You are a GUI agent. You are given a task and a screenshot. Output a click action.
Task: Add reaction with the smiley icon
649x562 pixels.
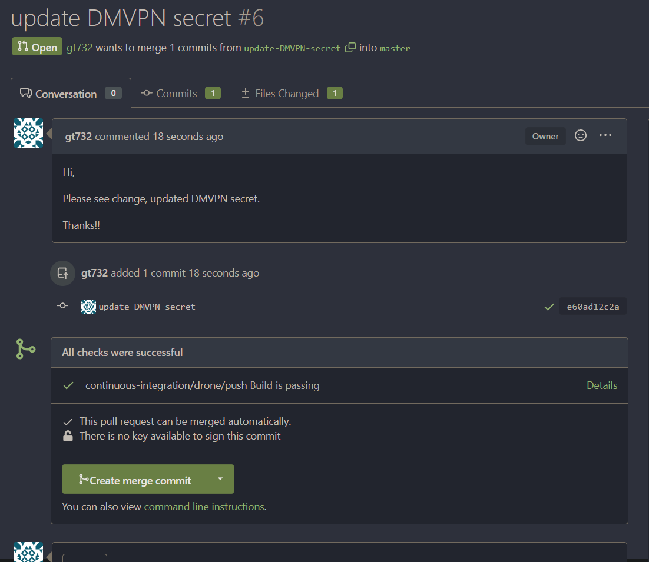coord(580,135)
